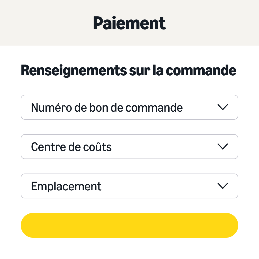The width and height of the screenshot is (259, 259).
Task: Select the Emplacement input field
Action: pos(104,186)
